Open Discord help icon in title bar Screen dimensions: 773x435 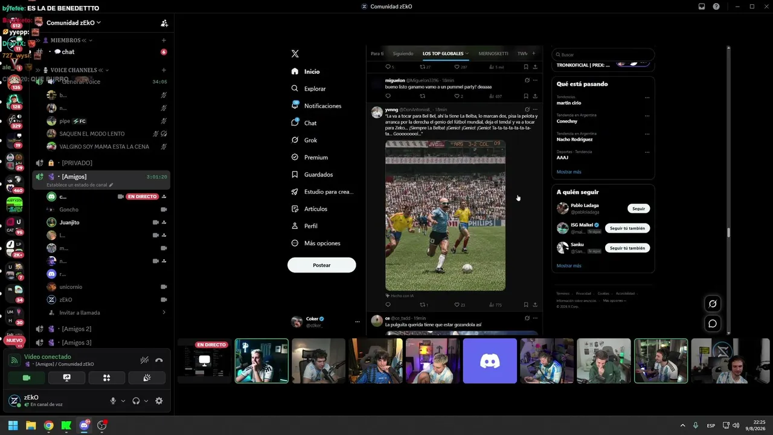716,7
